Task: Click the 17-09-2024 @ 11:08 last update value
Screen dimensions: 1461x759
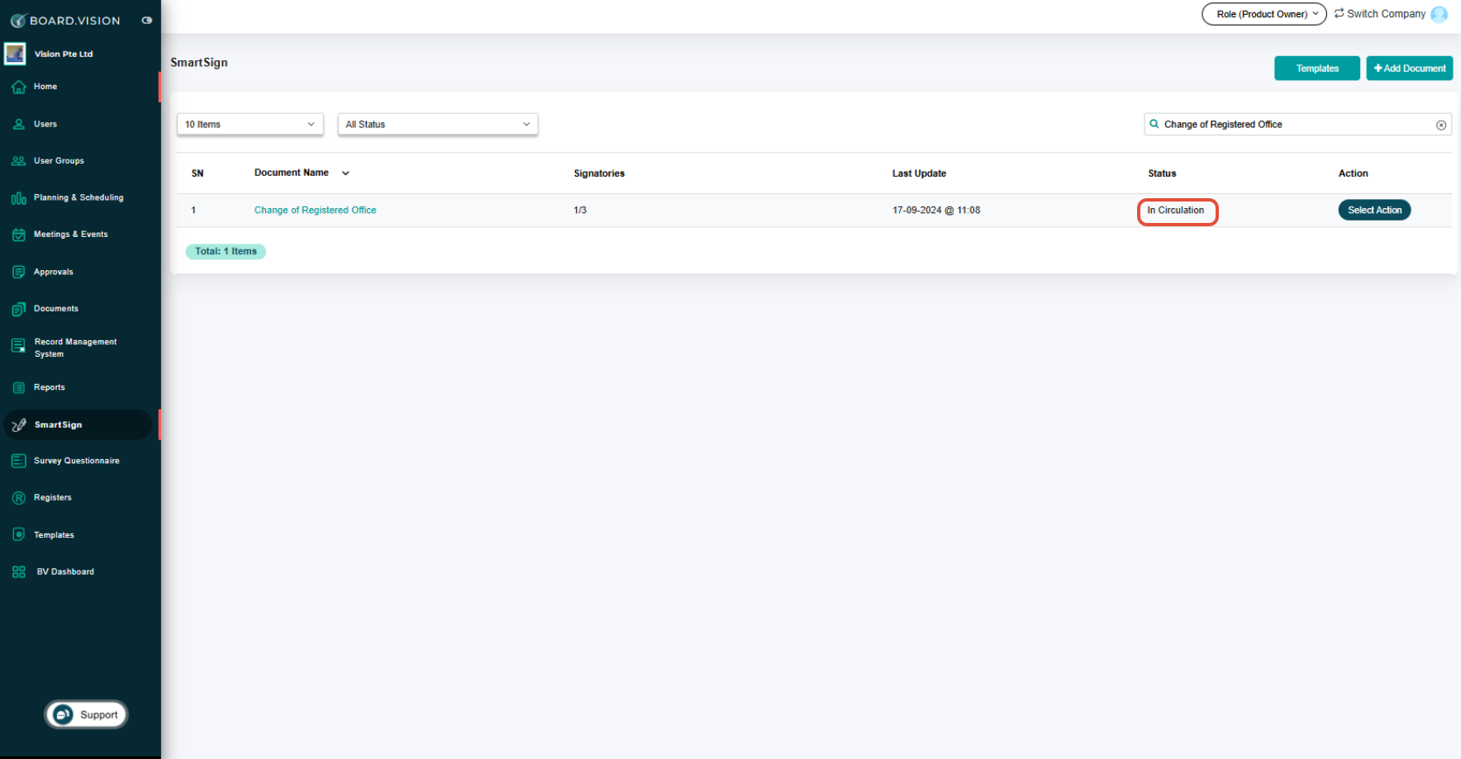Action: [x=936, y=211]
